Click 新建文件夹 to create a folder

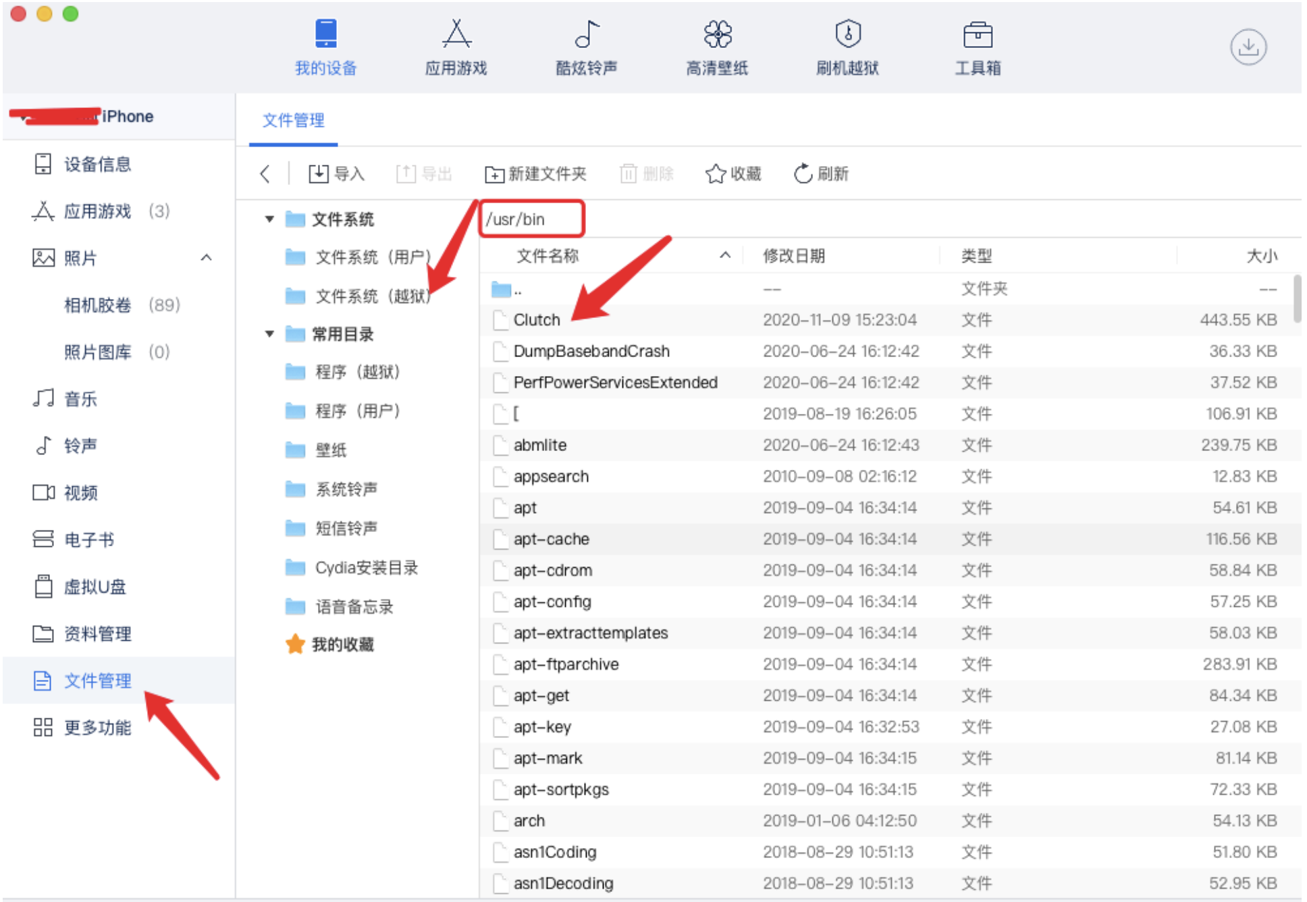click(535, 174)
